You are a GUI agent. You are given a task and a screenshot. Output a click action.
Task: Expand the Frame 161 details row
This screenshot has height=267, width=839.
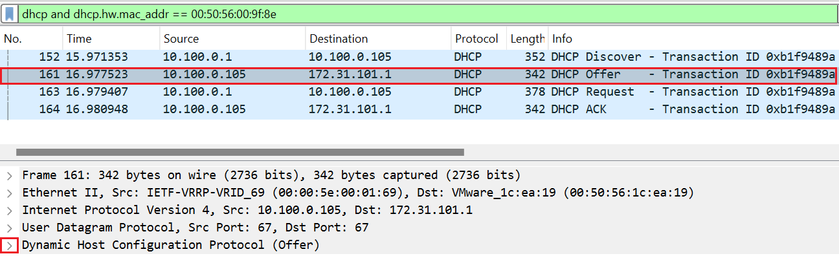coord(9,175)
